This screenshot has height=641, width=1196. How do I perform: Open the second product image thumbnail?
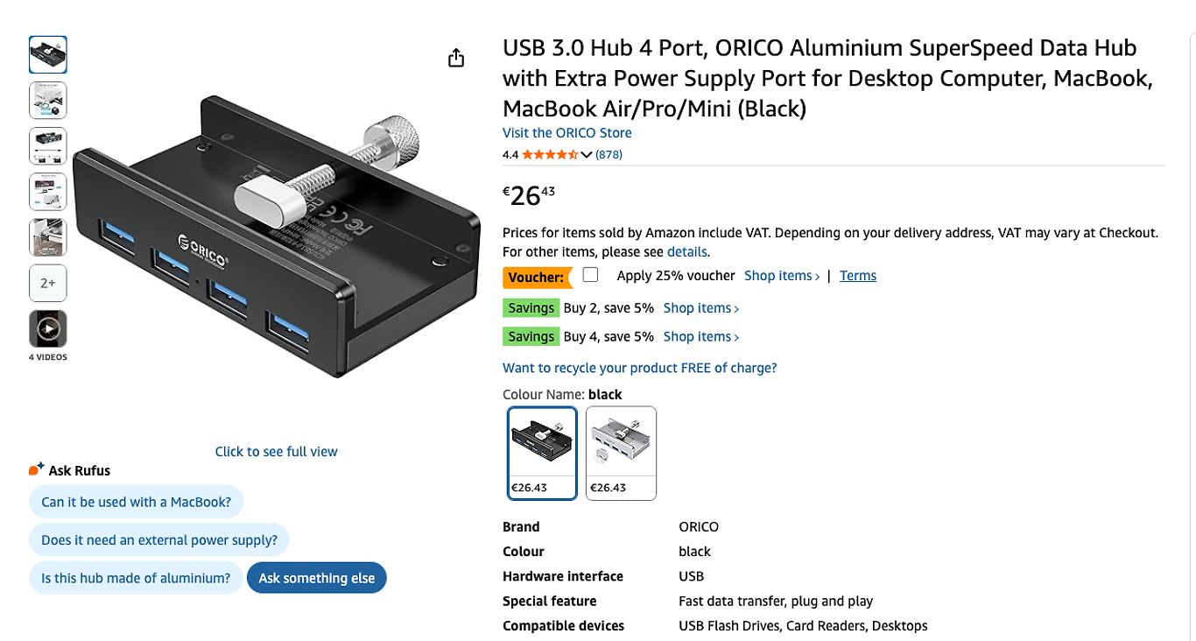click(48, 100)
